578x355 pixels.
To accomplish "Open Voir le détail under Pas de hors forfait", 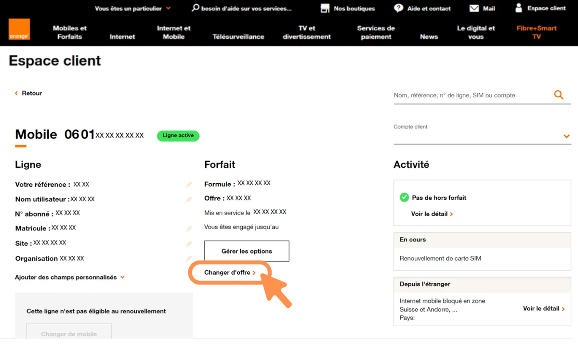I will 432,214.
